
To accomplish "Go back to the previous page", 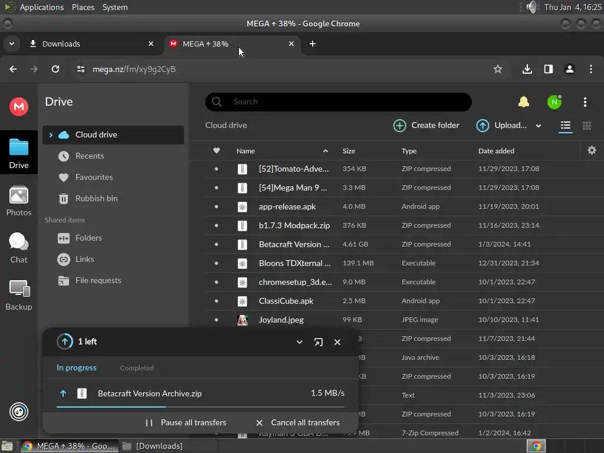I will click(x=13, y=69).
